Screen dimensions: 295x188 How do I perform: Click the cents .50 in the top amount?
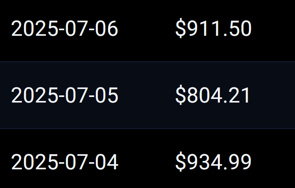tap(237, 29)
